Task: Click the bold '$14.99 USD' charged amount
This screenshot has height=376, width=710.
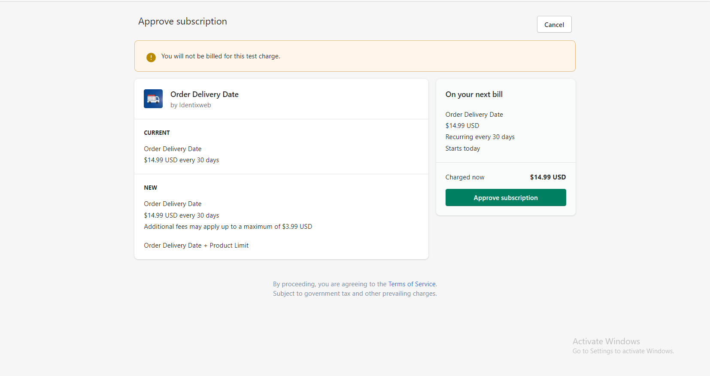Action: pyautogui.click(x=548, y=177)
